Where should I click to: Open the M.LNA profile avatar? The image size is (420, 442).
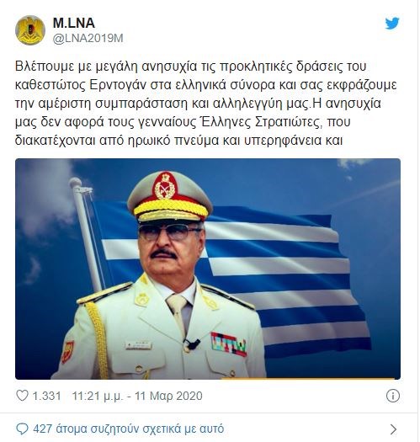[29, 30]
